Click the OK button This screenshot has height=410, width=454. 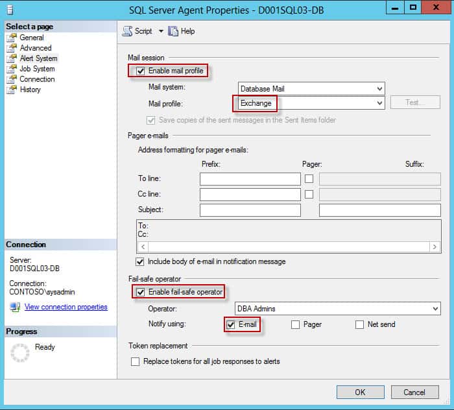(x=361, y=392)
